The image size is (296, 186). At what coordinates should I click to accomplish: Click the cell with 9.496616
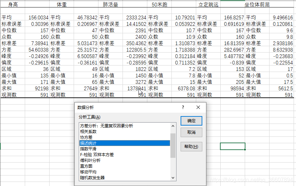click(x=282, y=17)
